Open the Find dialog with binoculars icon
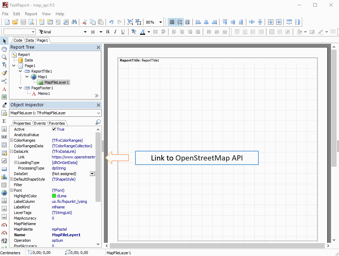Viewport: 339px width, 256px height. tap(74, 22)
